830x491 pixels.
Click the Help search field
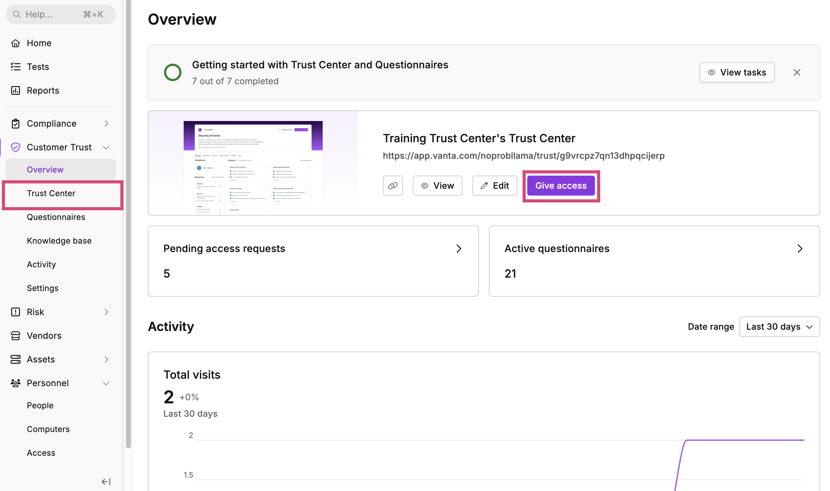coord(61,14)
